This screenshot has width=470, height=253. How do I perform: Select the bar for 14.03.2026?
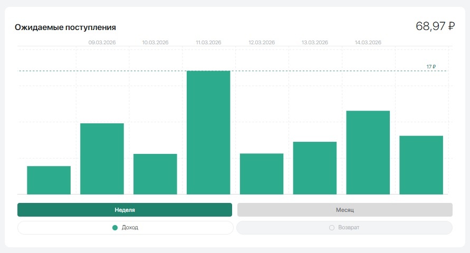pyautogui.click(x=368, y=153)
